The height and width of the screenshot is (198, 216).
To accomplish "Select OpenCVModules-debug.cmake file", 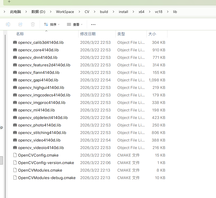I will [47, 178].
